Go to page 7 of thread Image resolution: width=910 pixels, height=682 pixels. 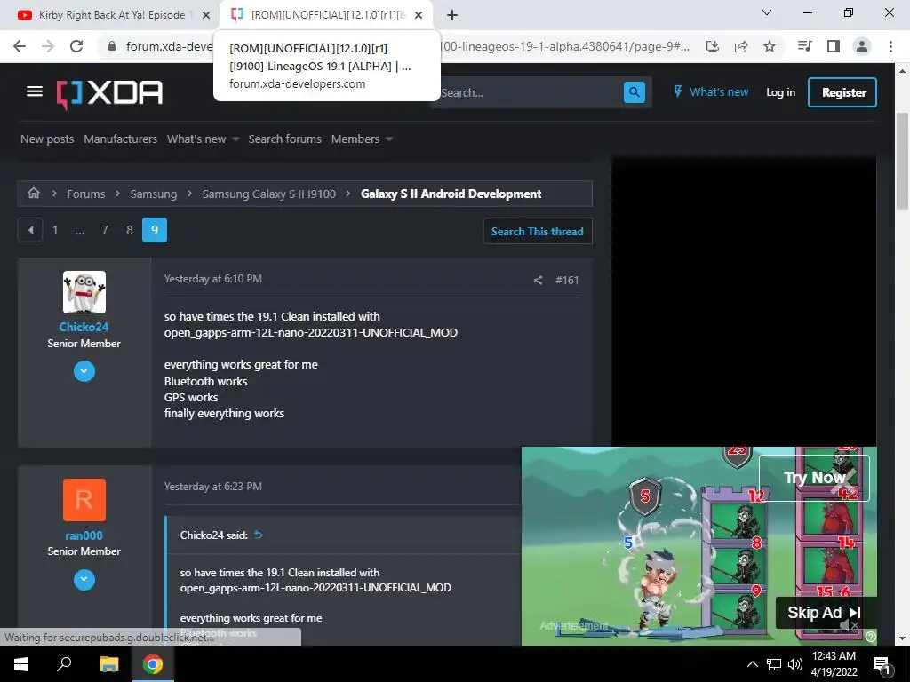pos(105,230)
